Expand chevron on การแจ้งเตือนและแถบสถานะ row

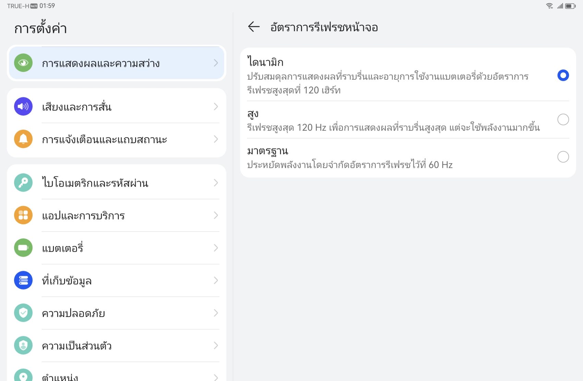[x=216, y=139]
